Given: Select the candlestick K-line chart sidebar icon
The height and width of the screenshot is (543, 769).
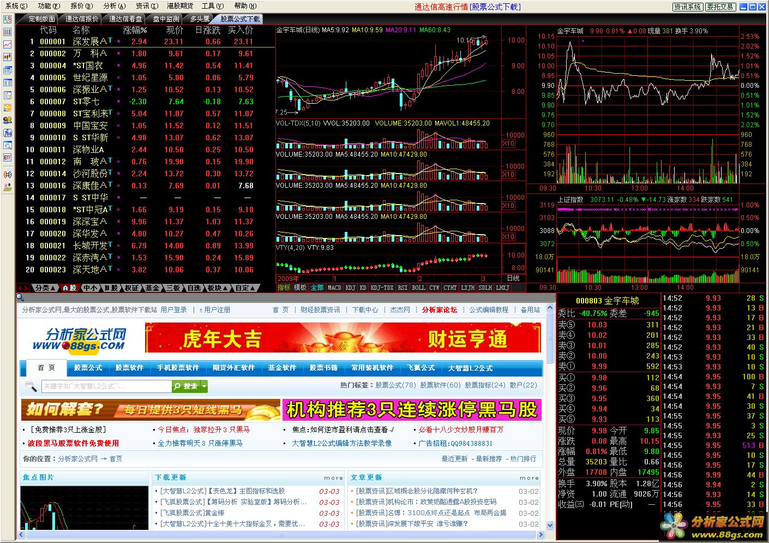Looking at the screenshot, I should point(8,57).
